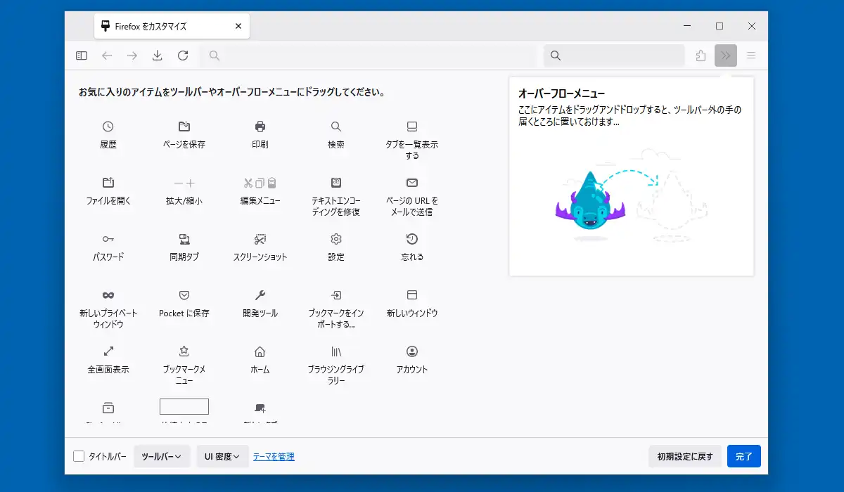Open the ツールバー dropdown
This screenshot has width=844, height=492.
point(162,456)
